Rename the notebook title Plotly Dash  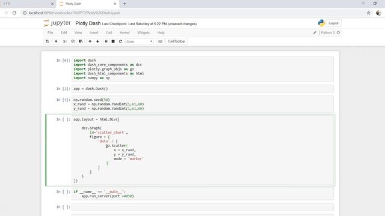click(x=88, y=23)
